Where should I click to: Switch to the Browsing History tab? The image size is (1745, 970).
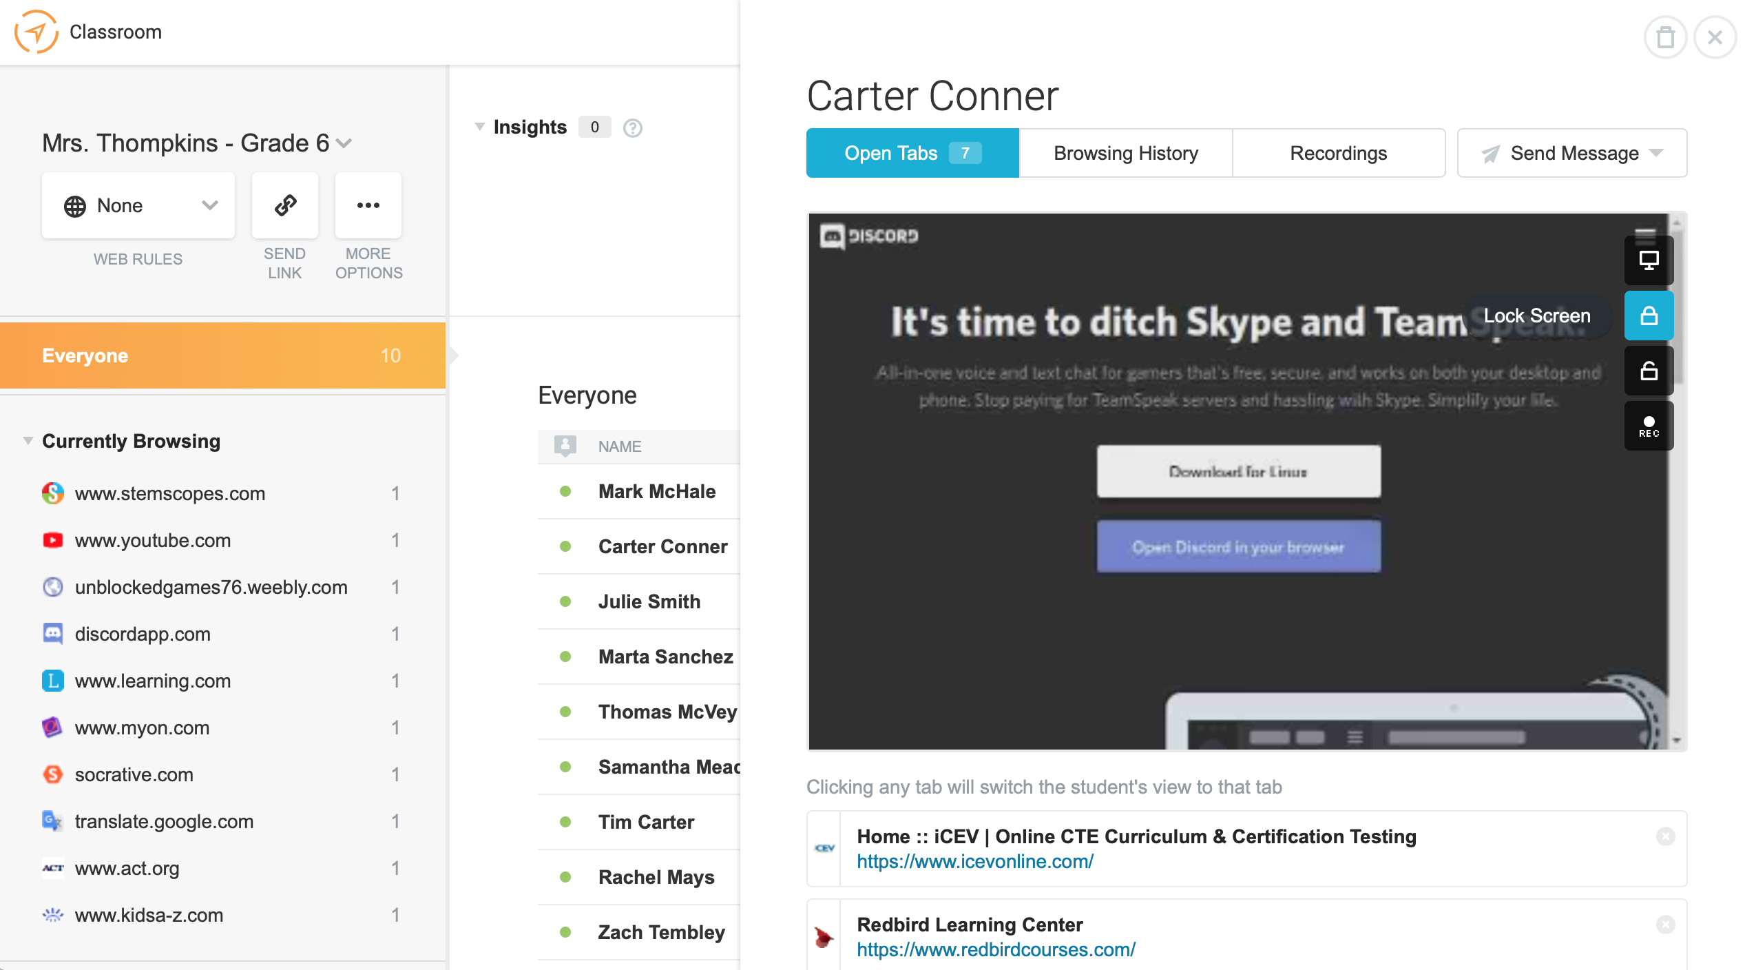coord(1125,153)
